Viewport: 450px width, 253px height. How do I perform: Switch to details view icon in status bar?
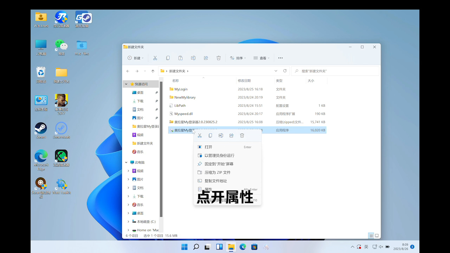click(371, 235)
